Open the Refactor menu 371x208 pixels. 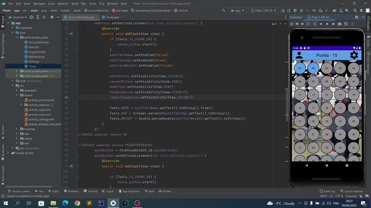tap(63, 4)
